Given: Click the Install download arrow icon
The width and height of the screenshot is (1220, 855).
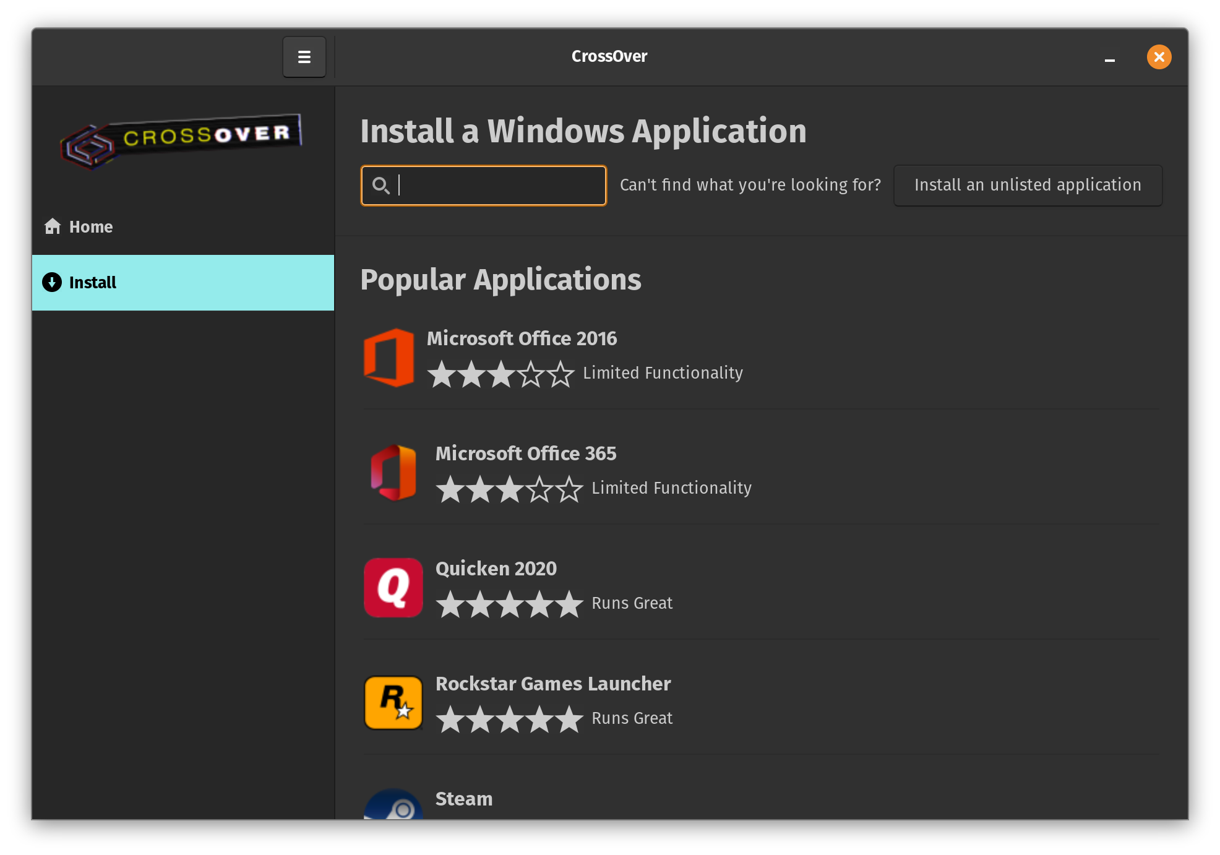Looking at the screenshot, I should tap(52, 282).
